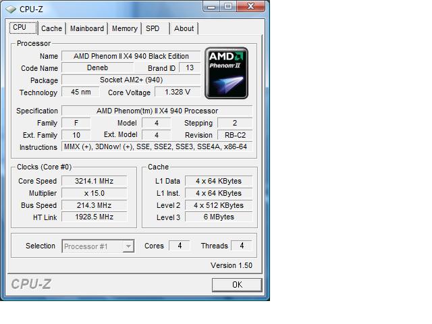The height and width of the screenshot is (324, 432).
Task: Click the Multiplier value 'x 15.0'
Action: coord(94,193)
